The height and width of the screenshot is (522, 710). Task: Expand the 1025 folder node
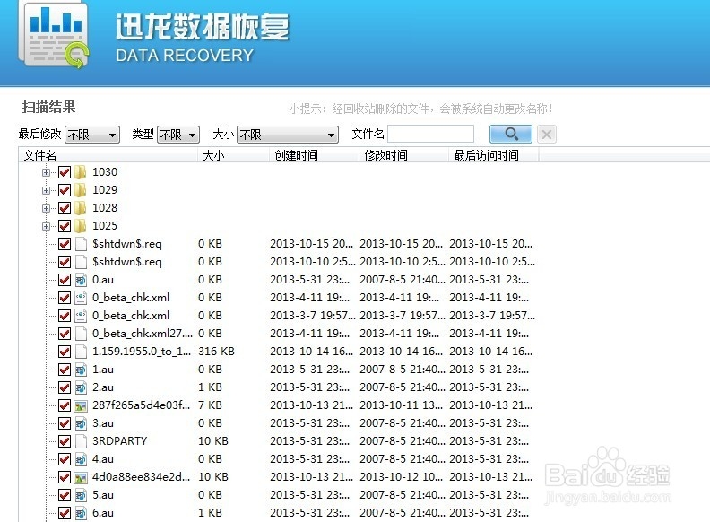(46, 226)
